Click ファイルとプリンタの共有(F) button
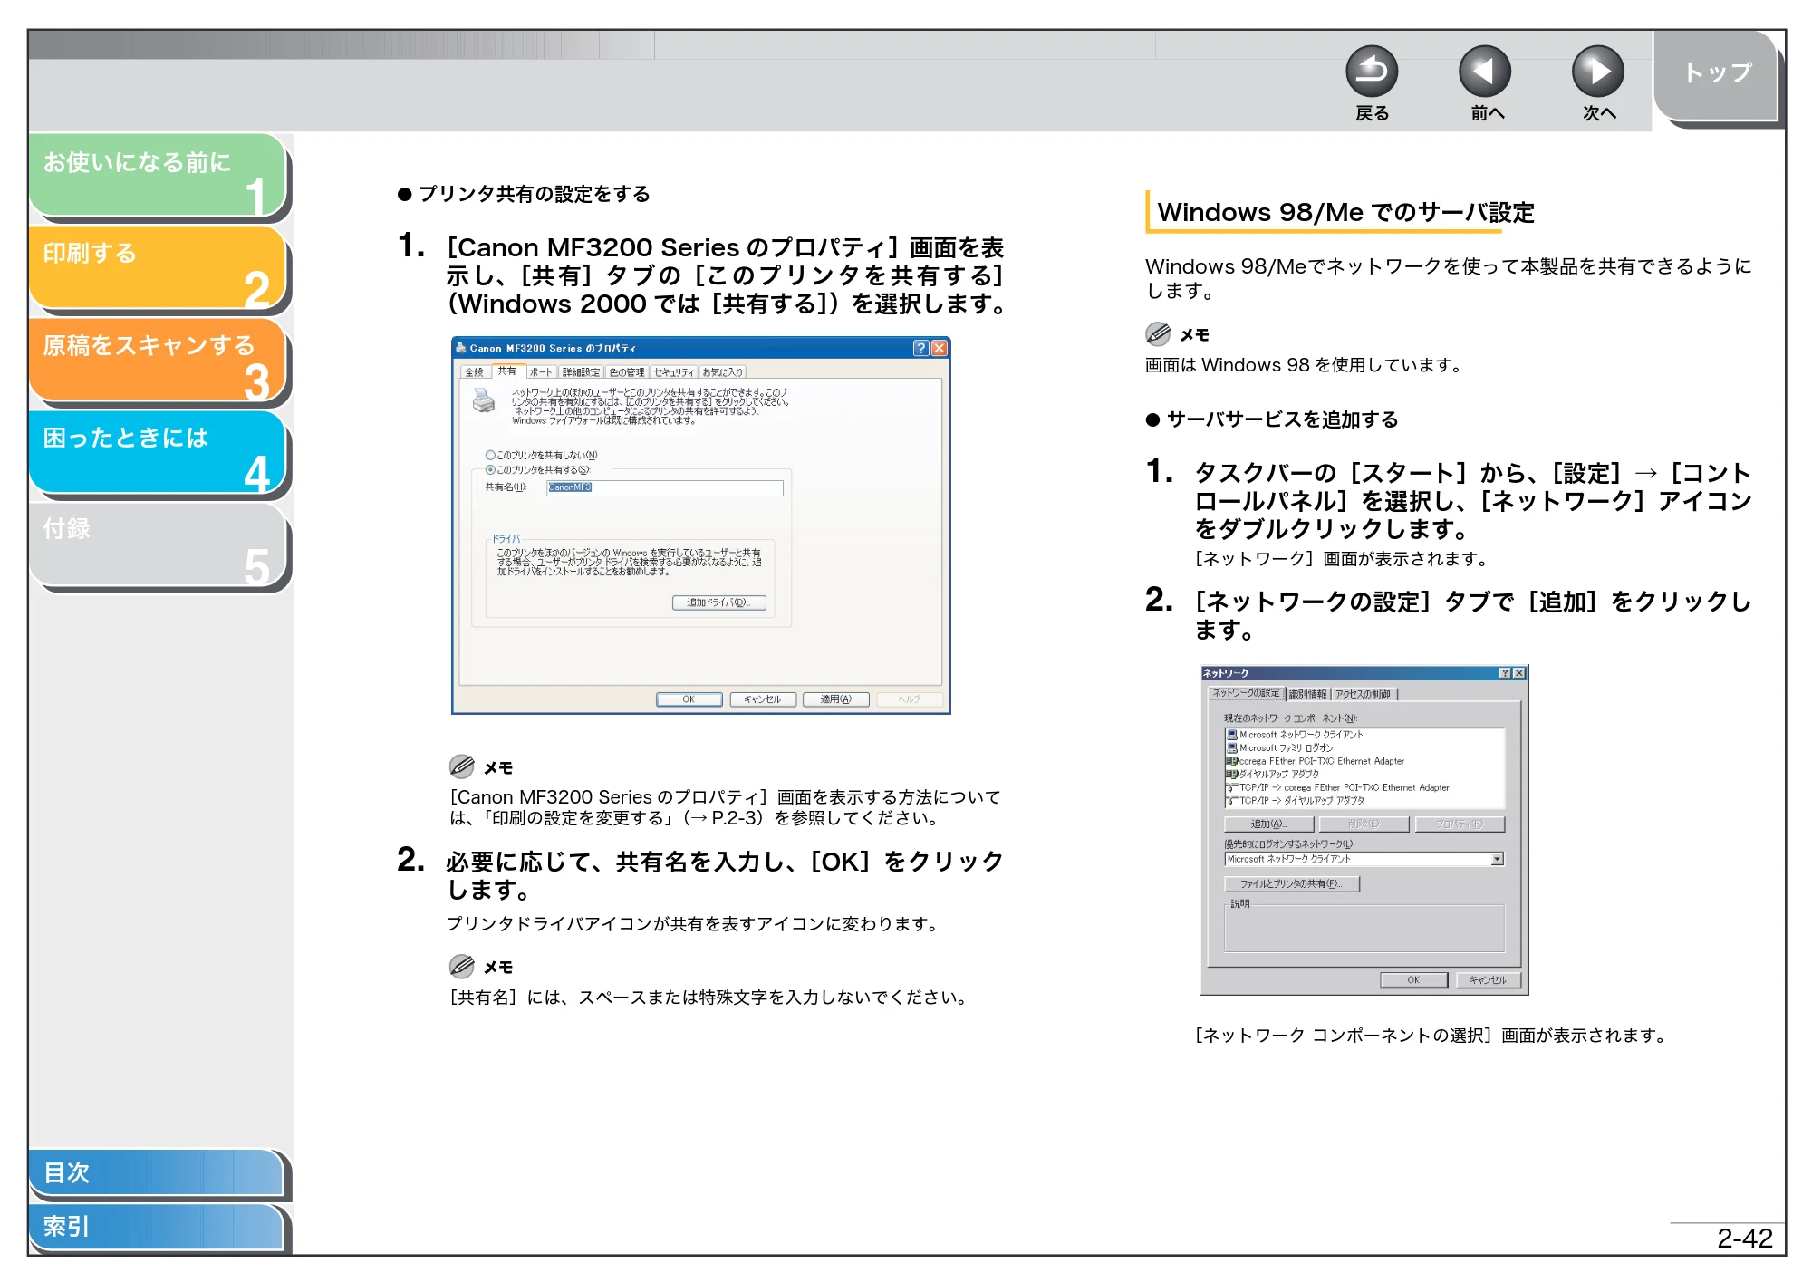 (1291, 883)
